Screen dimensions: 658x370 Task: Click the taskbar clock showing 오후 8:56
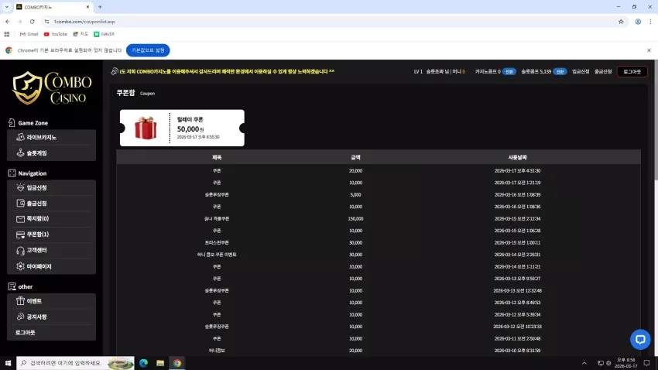tap(625, 363)
